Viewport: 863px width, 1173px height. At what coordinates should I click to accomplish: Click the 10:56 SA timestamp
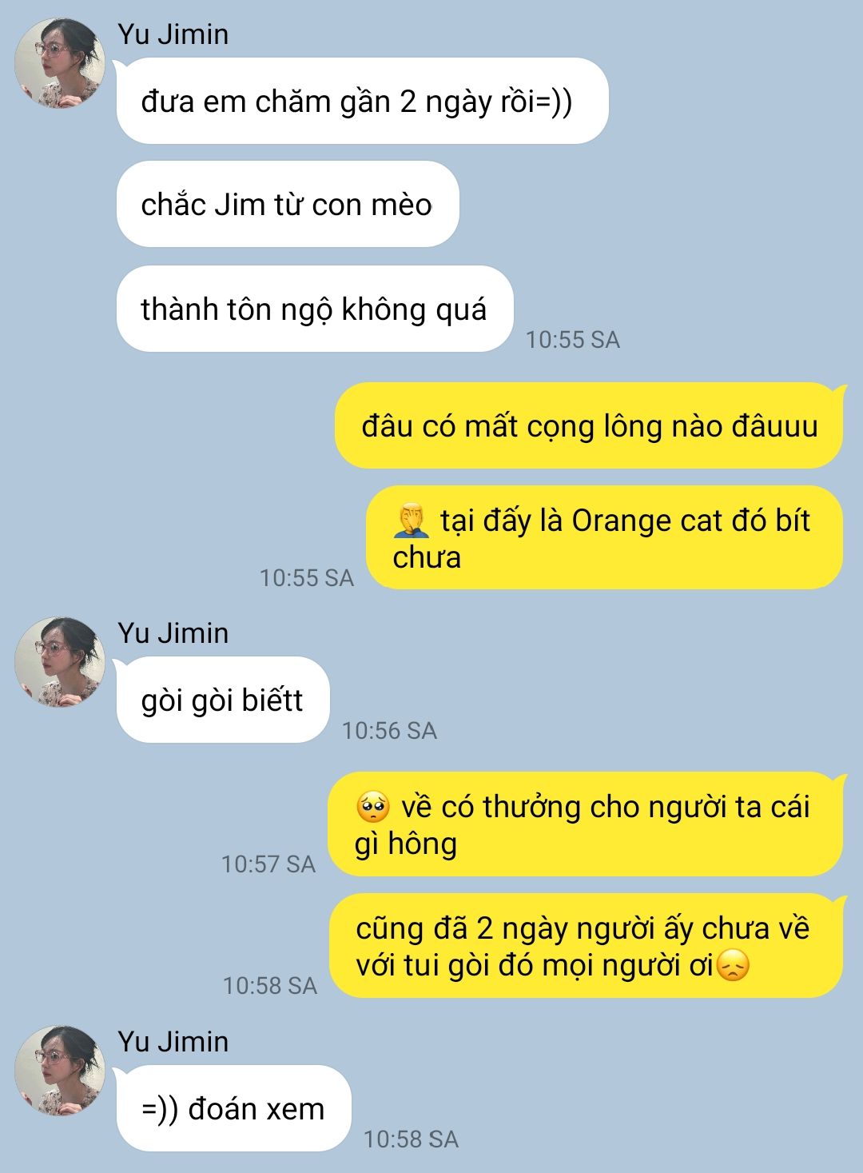(x=389, y=730)
